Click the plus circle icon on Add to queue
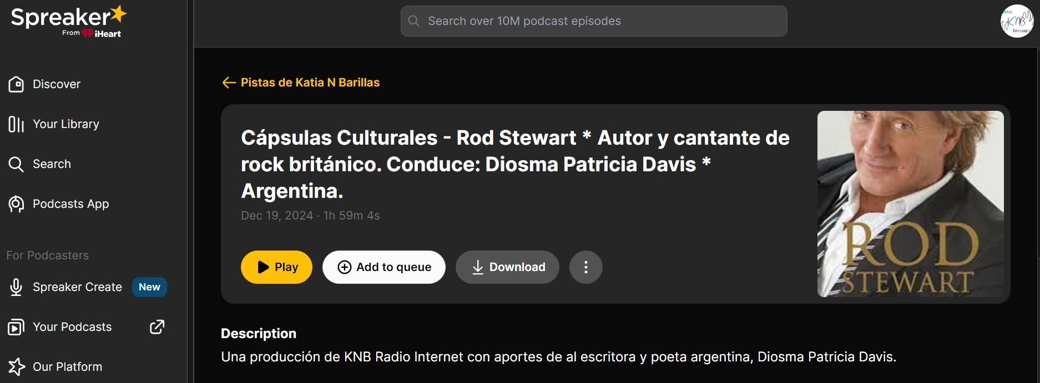Screen dimensions: 1040x383 345,267
